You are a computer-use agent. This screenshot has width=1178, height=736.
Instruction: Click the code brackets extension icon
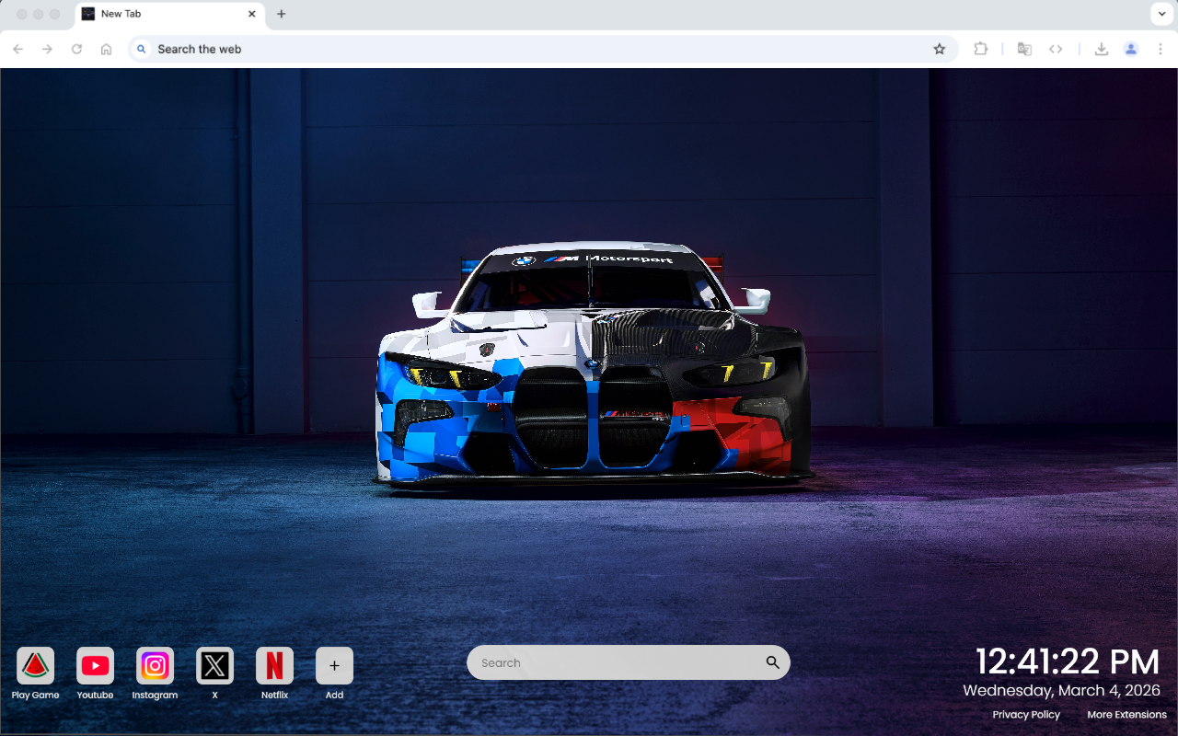click(x=1056, y=49)
